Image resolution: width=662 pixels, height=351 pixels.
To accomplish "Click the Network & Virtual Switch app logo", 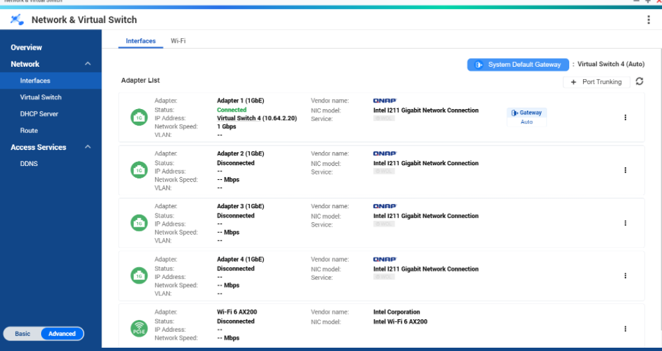I will click(x=17, y=19).
